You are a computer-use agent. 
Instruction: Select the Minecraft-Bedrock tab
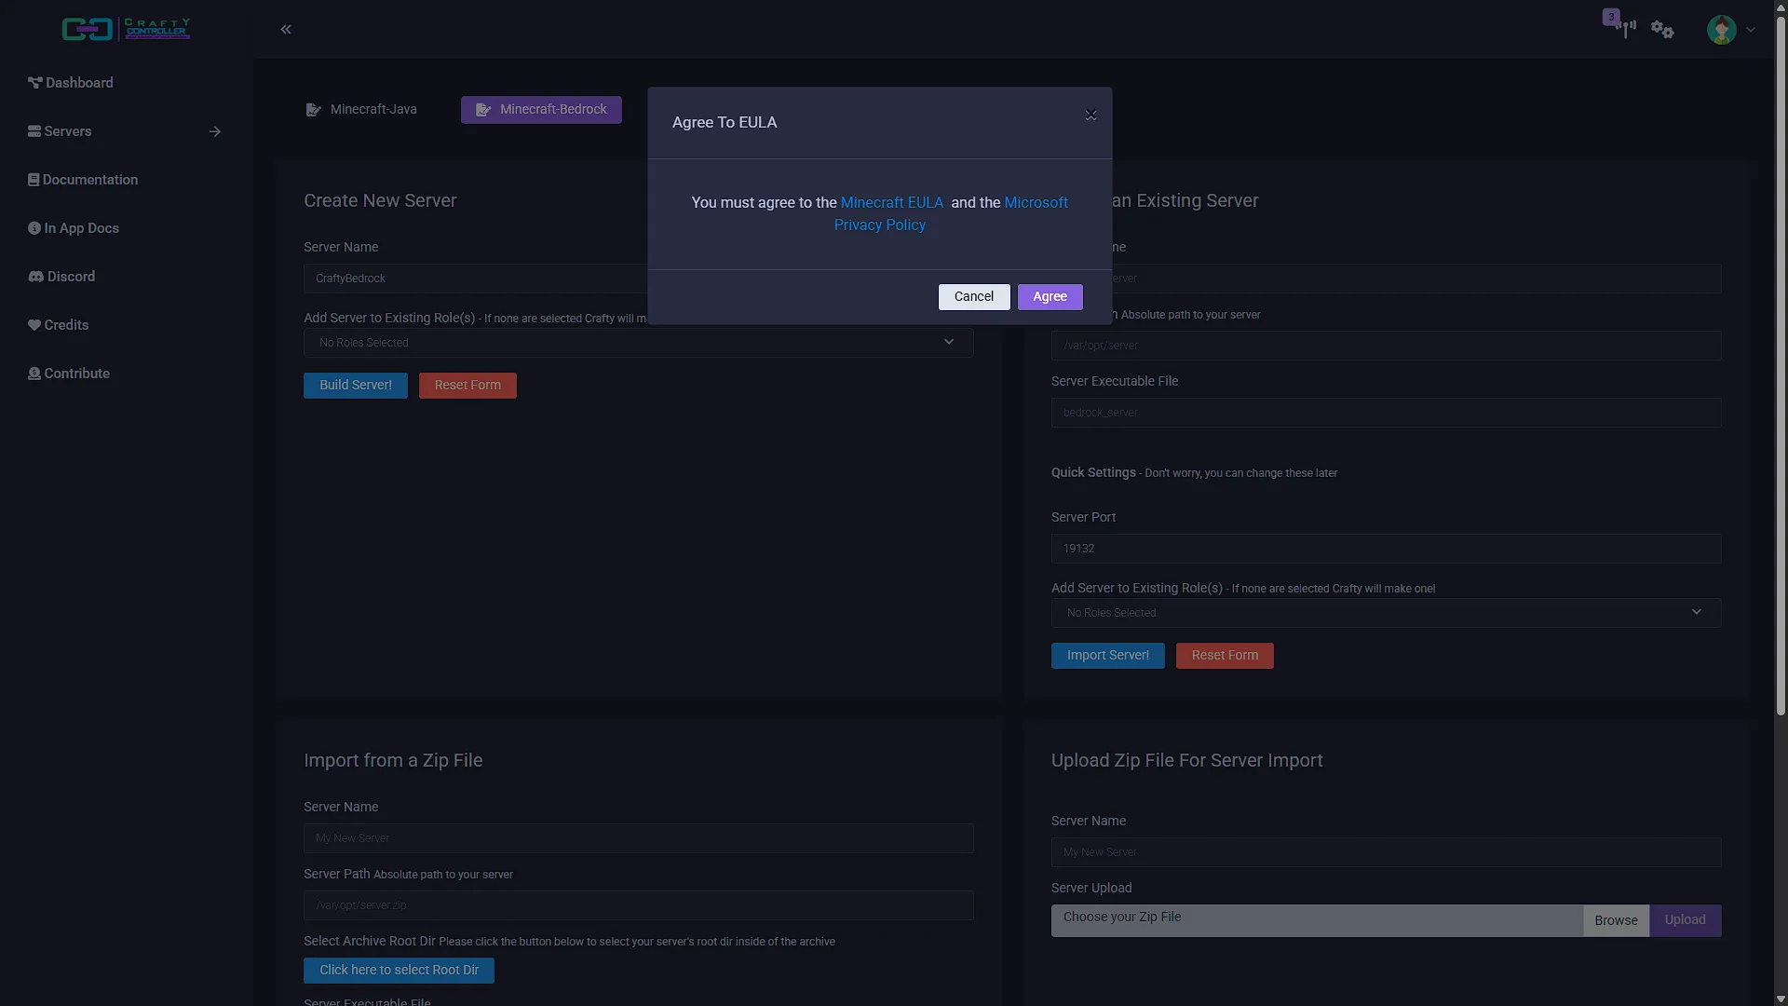click(541, 110)
